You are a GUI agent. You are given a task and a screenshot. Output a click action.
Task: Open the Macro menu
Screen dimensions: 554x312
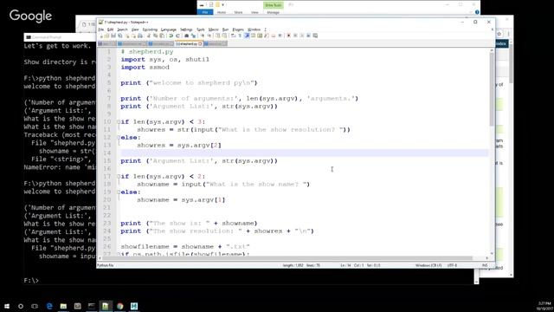pyautogui.click(x=214, y=29)
